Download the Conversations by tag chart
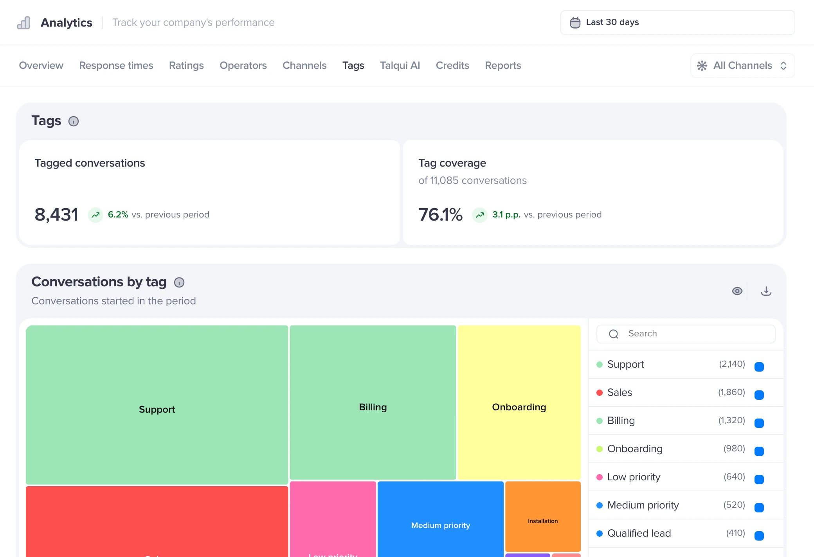This screenshot has height=557, width=814. click(x=766, y=291)
